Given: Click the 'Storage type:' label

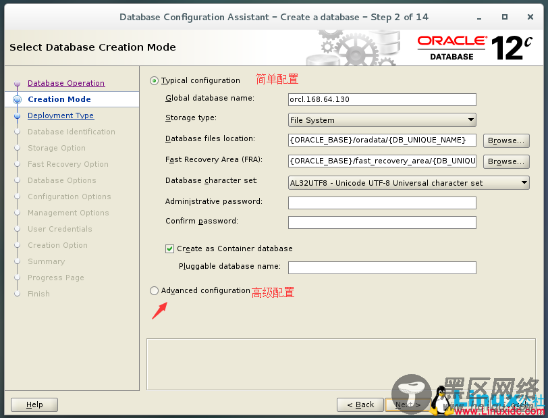Looking at the screenshot, I should click(x=191, y=118).
